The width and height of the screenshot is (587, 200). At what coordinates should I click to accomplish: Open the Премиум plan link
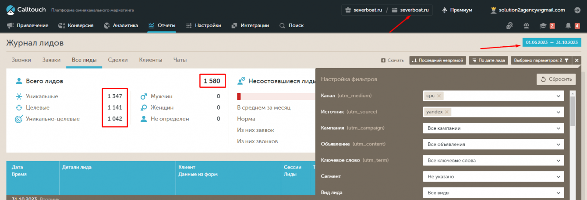click(457, 10)
